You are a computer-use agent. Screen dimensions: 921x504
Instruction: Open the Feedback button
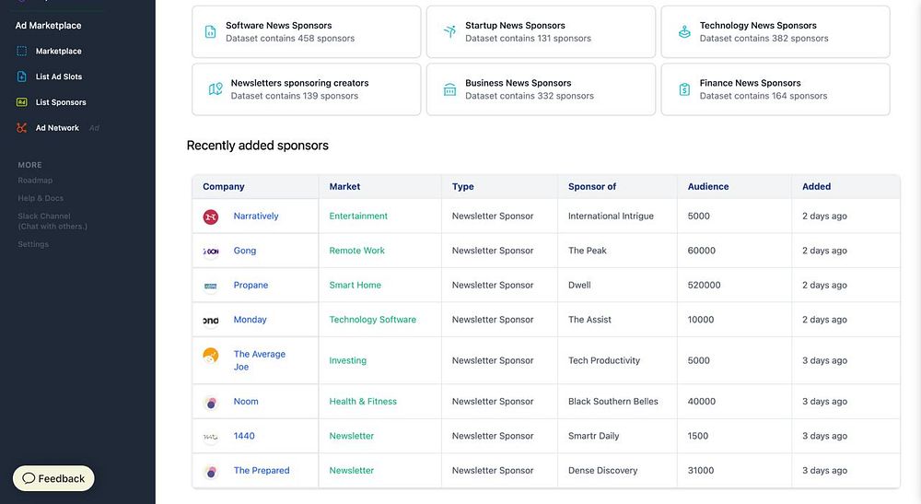(x=53, y=478)
